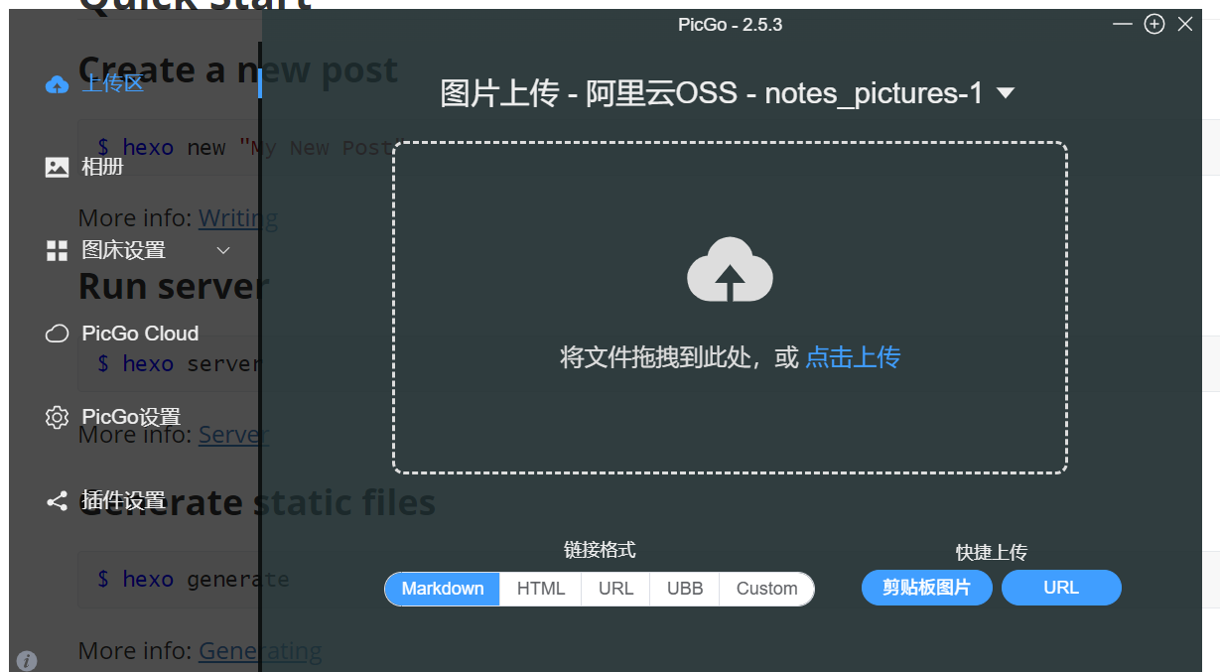Close the PicGo window

point(1185,24)
